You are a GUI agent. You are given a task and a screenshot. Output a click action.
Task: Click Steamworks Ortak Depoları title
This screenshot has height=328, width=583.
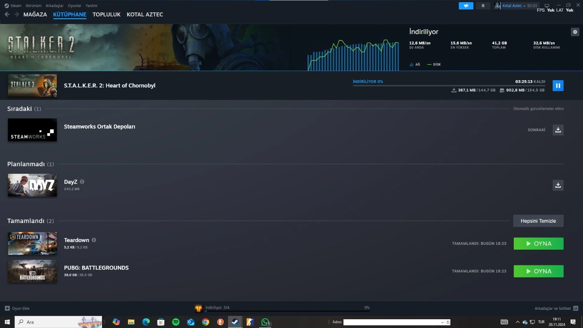(99, 126)
